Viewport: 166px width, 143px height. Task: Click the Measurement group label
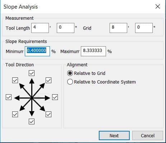pos(19,18)
